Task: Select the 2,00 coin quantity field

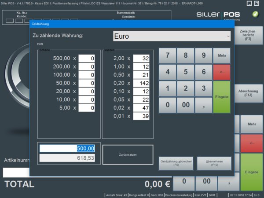Action: [142, 58]
